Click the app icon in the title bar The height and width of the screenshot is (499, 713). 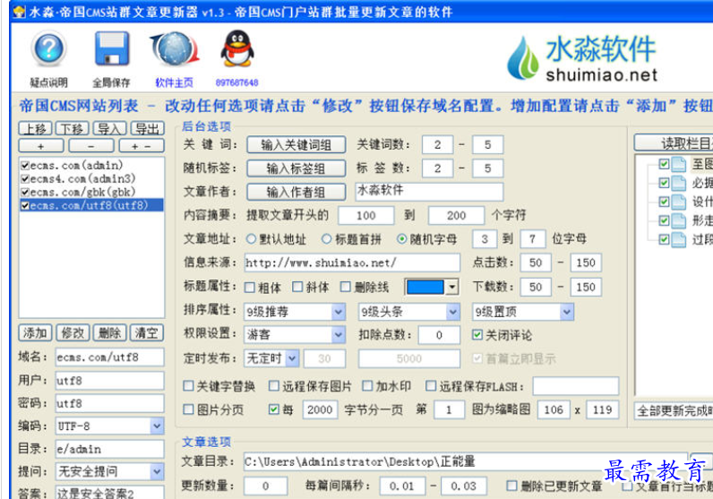click(19, 12)
